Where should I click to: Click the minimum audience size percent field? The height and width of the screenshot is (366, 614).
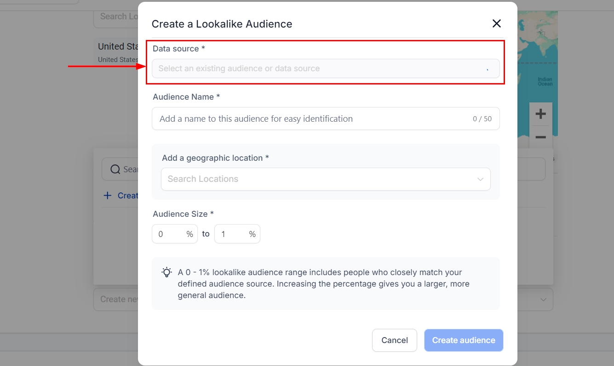[170, 234]
